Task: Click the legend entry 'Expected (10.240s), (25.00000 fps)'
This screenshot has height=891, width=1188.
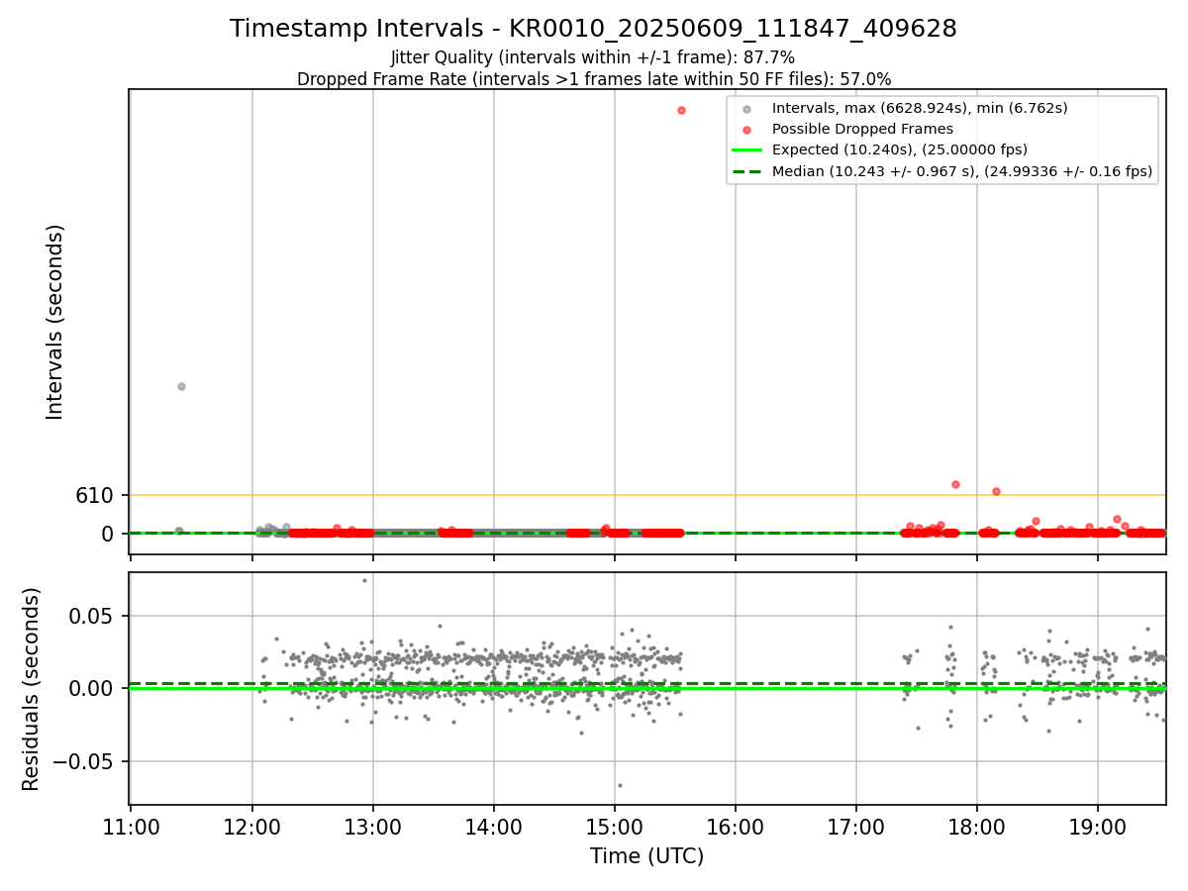Action: (900, 150)
